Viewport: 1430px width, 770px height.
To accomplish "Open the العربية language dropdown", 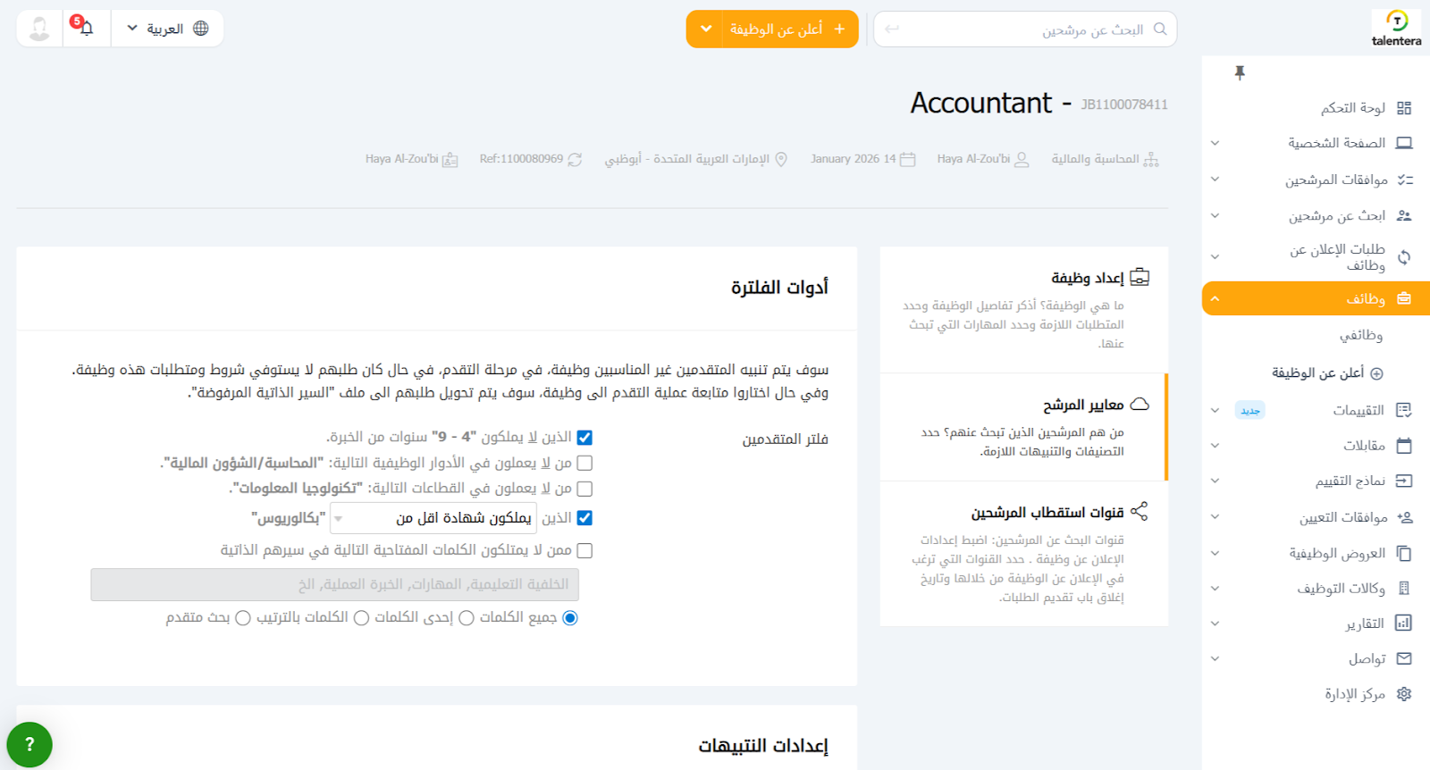I will click(167, 29).
